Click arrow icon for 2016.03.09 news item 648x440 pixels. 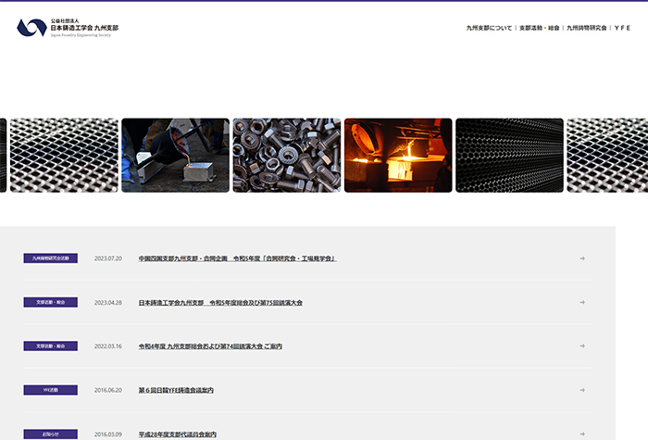point(582,434)
